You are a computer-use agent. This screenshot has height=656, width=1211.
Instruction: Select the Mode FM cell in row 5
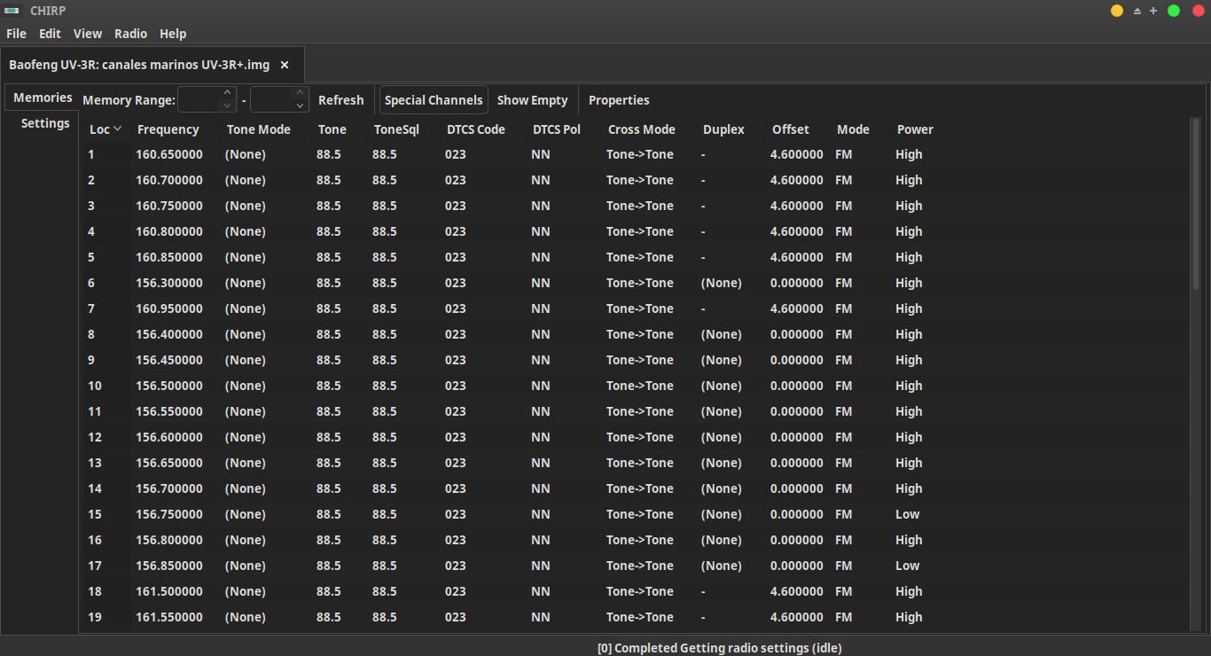point(844,257)
